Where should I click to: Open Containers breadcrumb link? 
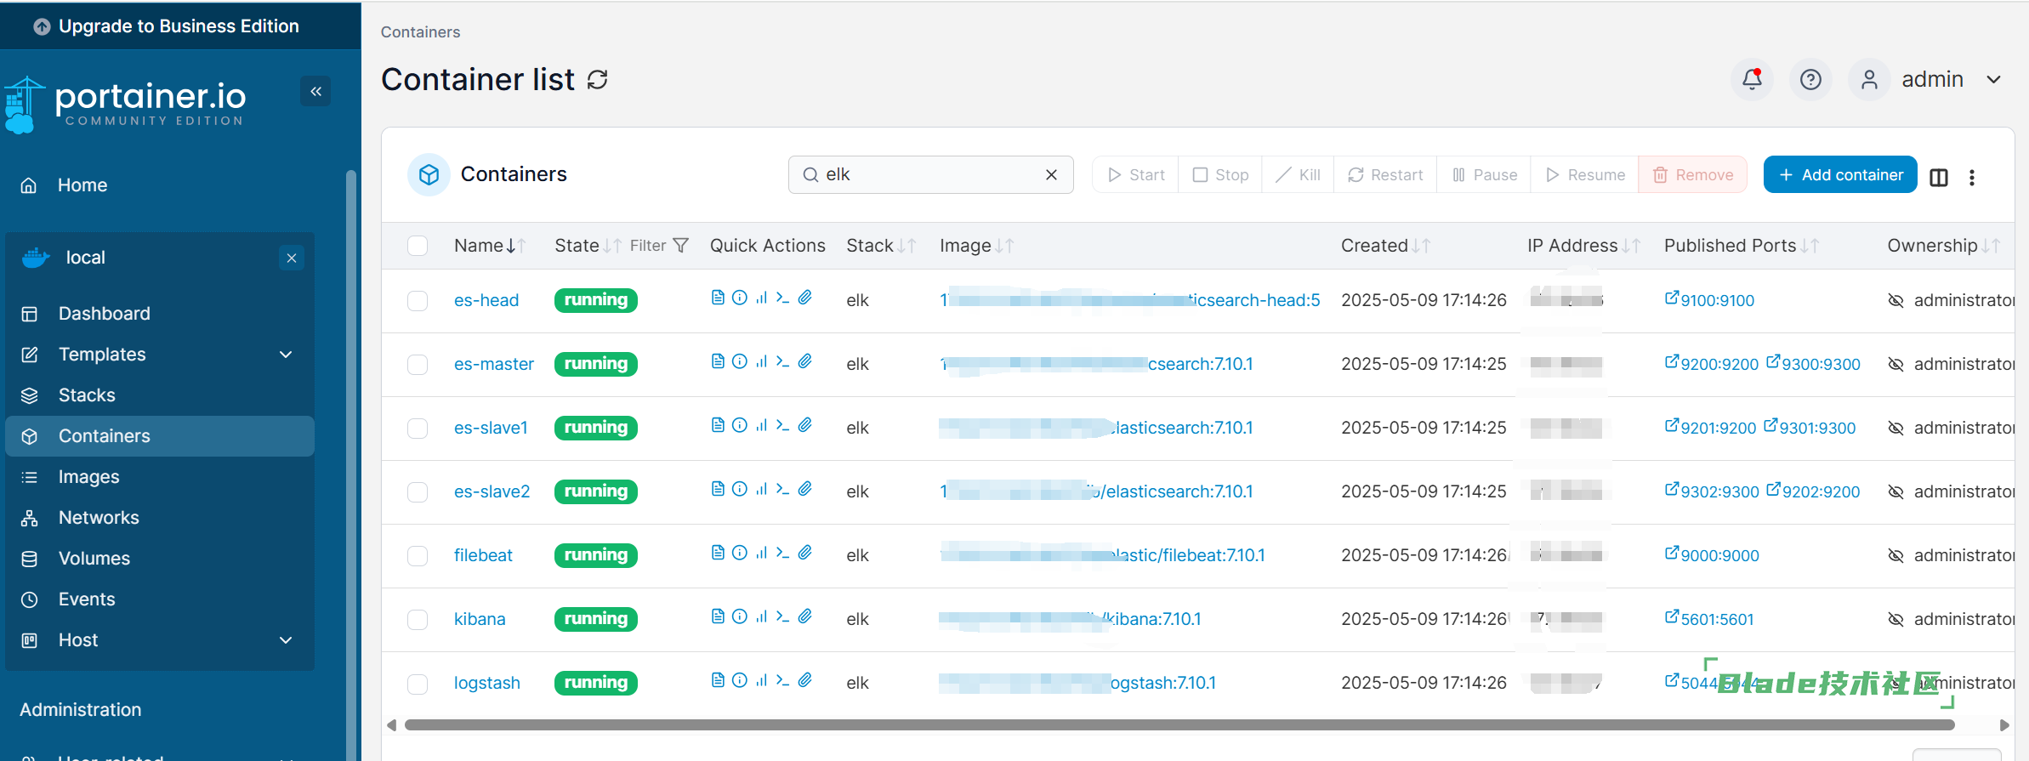click(x=420, y=31)
